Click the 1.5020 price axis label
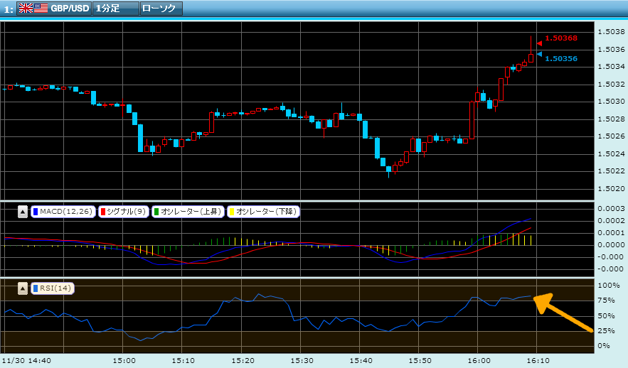 tap(611, 188)
